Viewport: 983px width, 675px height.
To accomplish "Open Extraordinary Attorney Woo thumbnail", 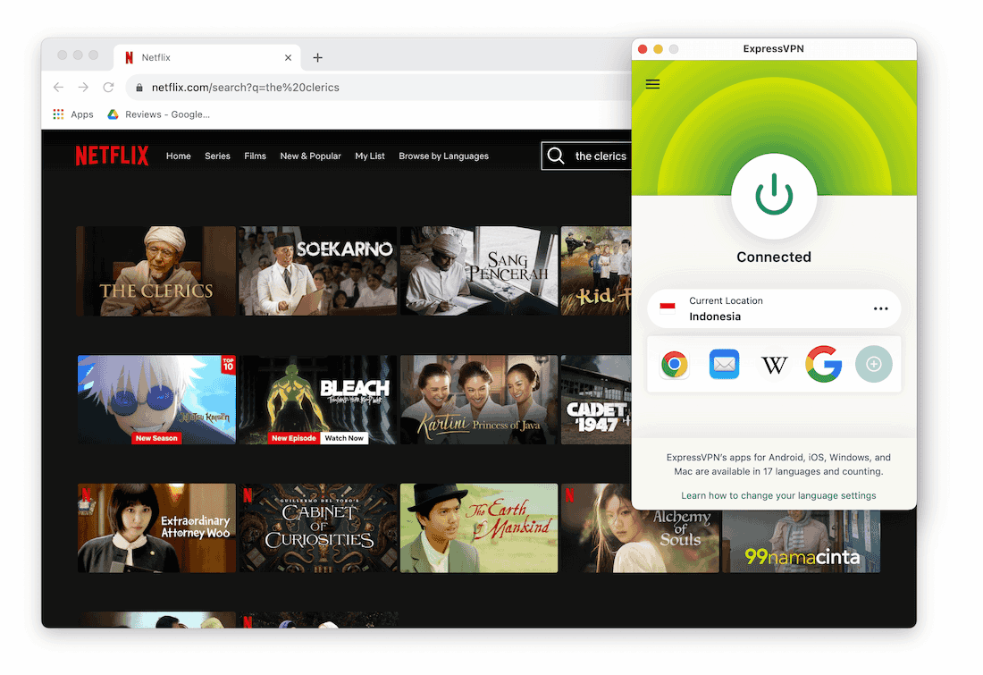I will pyautogui.click(x=156, y=527).
